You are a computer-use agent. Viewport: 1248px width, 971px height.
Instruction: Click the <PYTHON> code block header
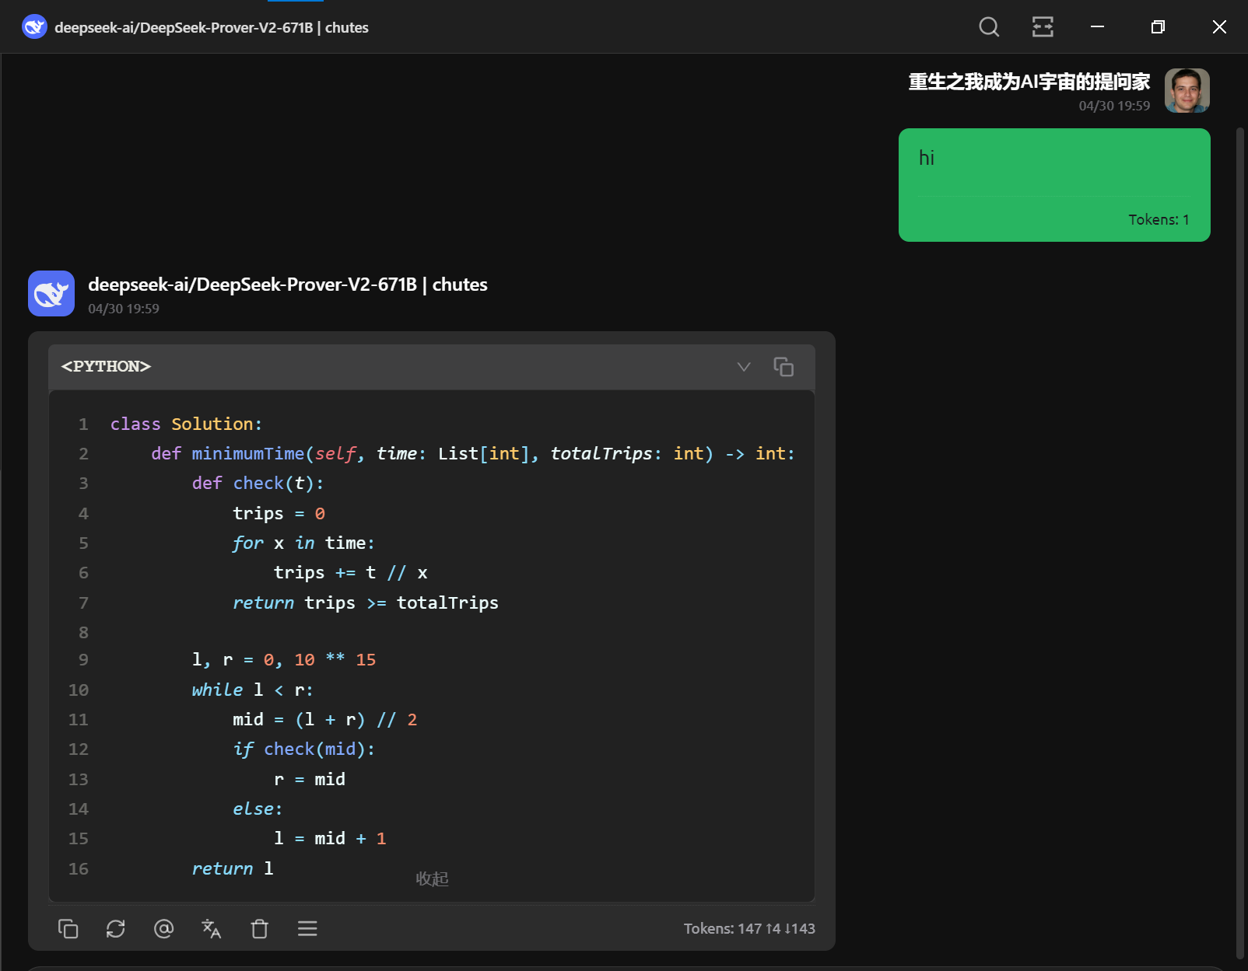click(432, 366)
